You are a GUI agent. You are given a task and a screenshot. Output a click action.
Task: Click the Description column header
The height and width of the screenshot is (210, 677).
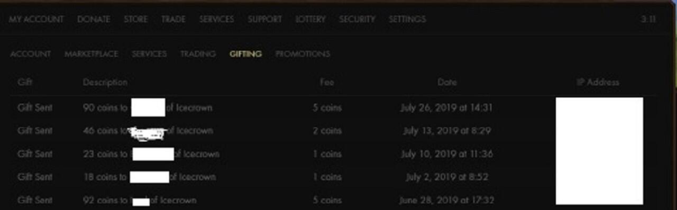click(105, 83)
